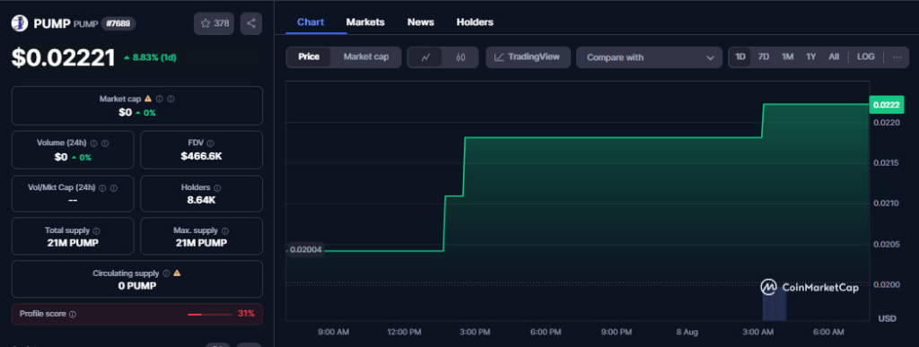Select Price chart mode
Image resolution: width=919 pixels, height=347 pixels.
[x=309, y=56]
